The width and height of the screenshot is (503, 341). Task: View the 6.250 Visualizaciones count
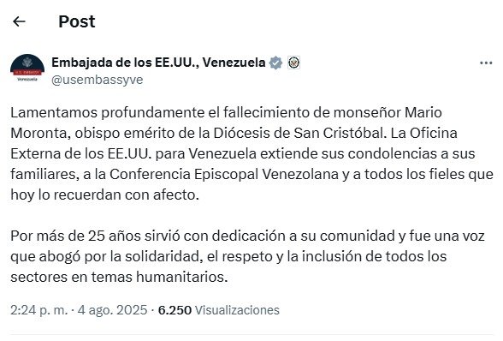(219, 310)
